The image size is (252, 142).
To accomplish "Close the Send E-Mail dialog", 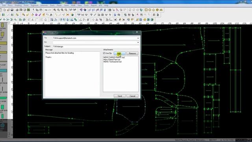I will pyautogui.click(x=137, y=32).
